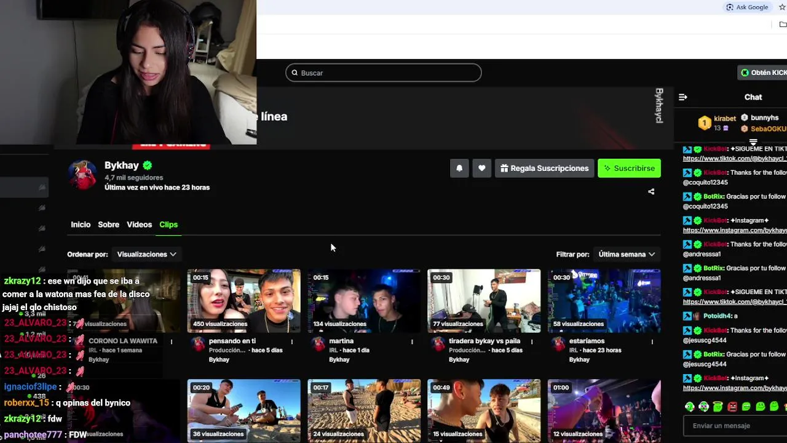
Task: Open options menu for martina clip
Action: [x=412, y=341]
